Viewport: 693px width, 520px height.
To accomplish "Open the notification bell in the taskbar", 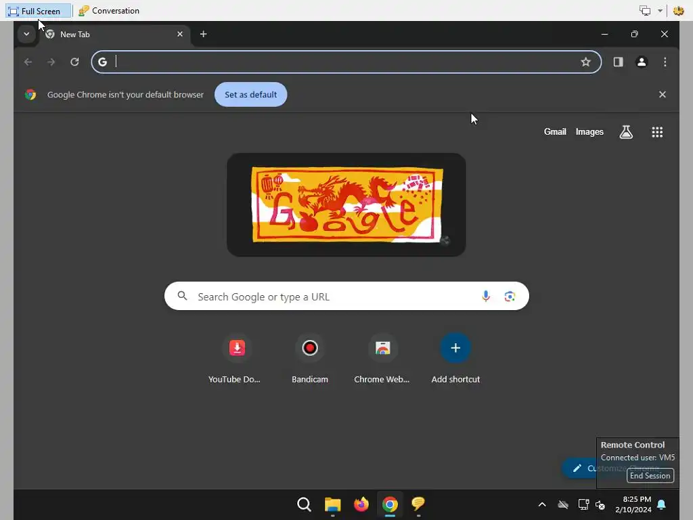I will 661,504.
